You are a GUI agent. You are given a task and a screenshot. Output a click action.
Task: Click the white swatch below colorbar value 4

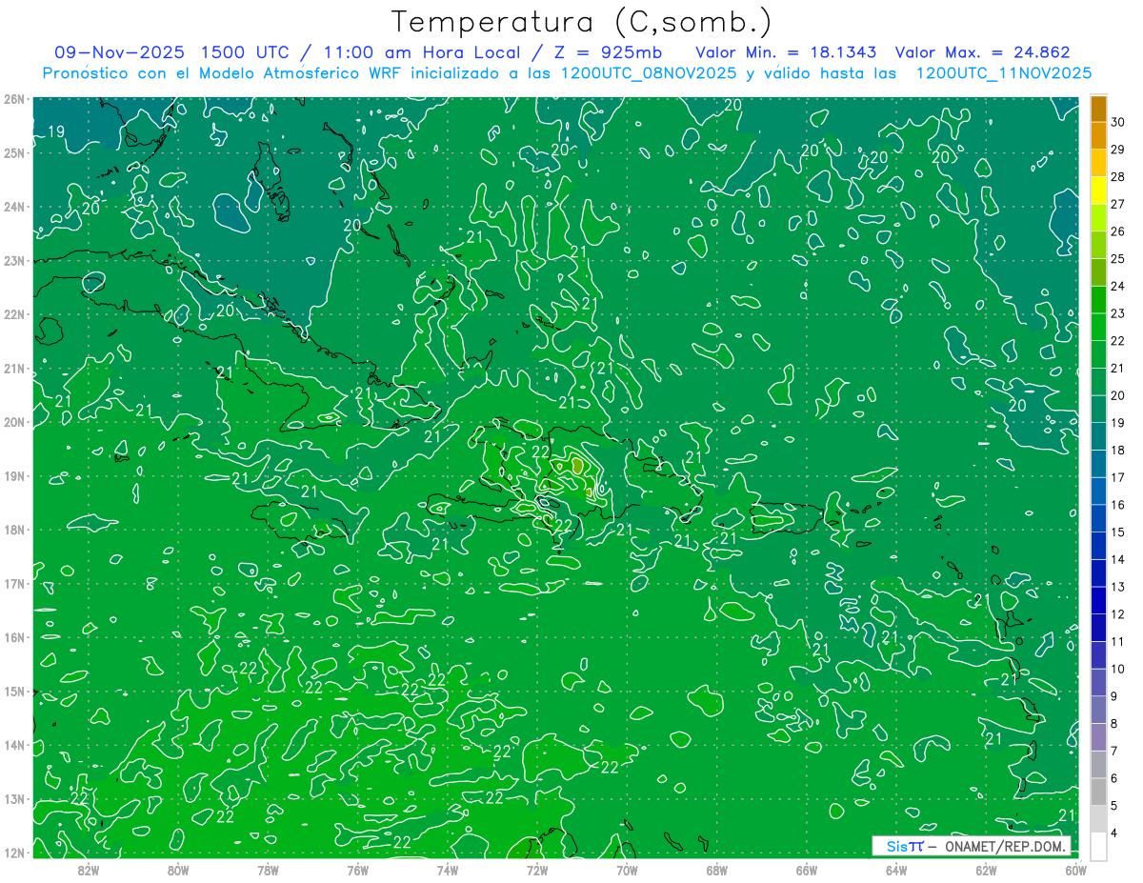point(1099,846)
